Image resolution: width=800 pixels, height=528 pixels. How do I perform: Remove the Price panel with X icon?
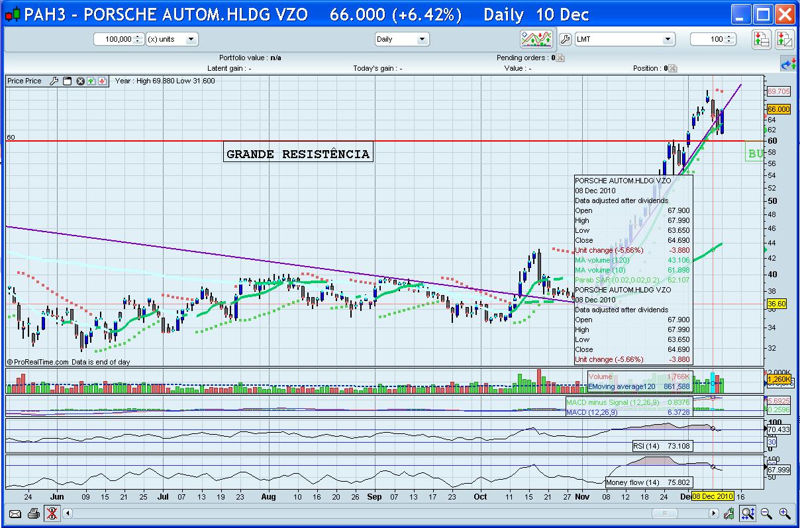[x=80, y=81]
